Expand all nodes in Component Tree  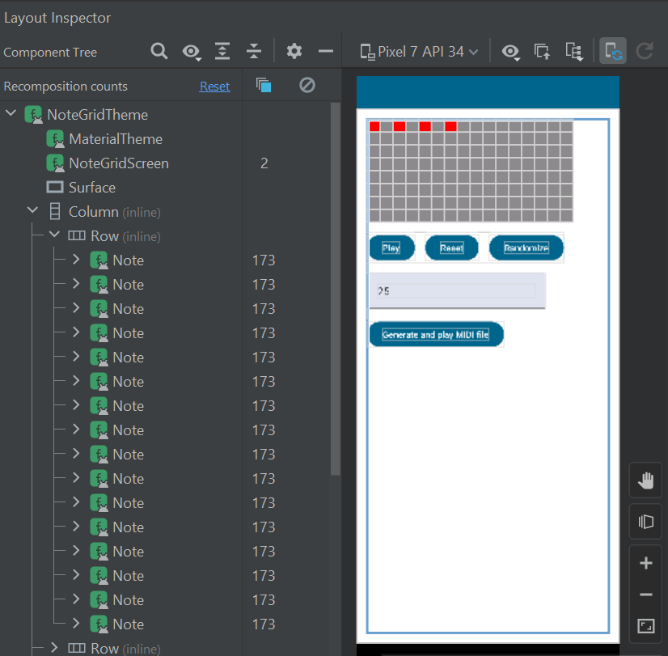click(222, 52)
